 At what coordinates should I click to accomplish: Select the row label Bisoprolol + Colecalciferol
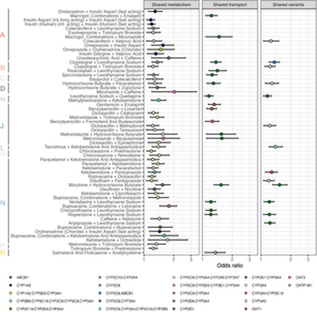(x=115, y=79)
